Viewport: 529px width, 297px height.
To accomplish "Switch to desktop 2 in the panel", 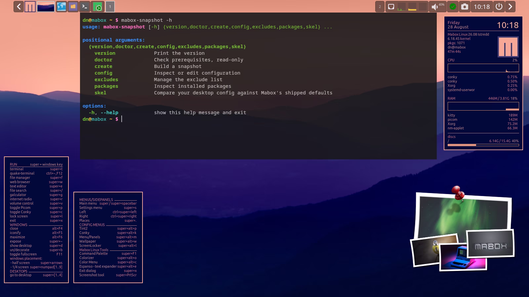I will [x=380, y=7].
